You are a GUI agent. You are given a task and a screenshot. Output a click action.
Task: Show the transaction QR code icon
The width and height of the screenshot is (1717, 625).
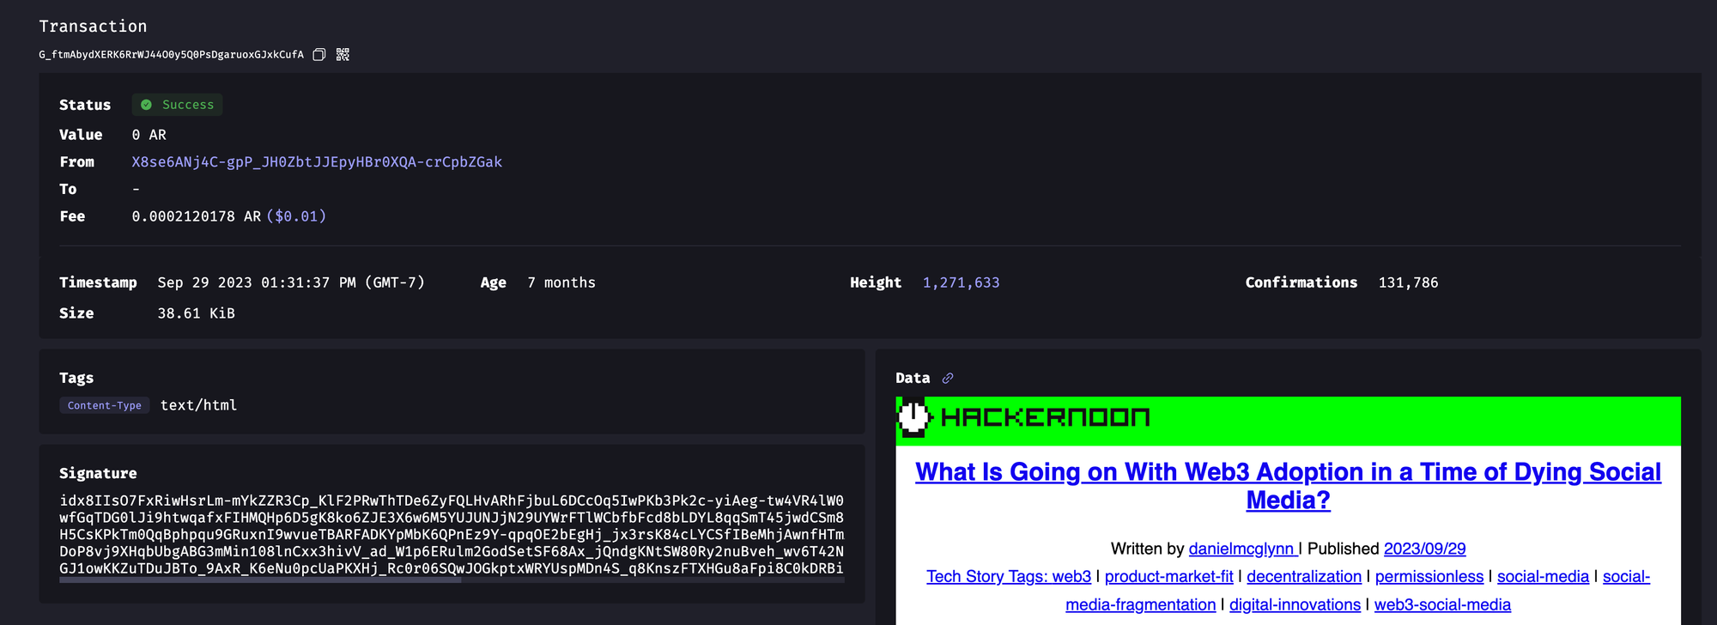click(x=343, y=55)
